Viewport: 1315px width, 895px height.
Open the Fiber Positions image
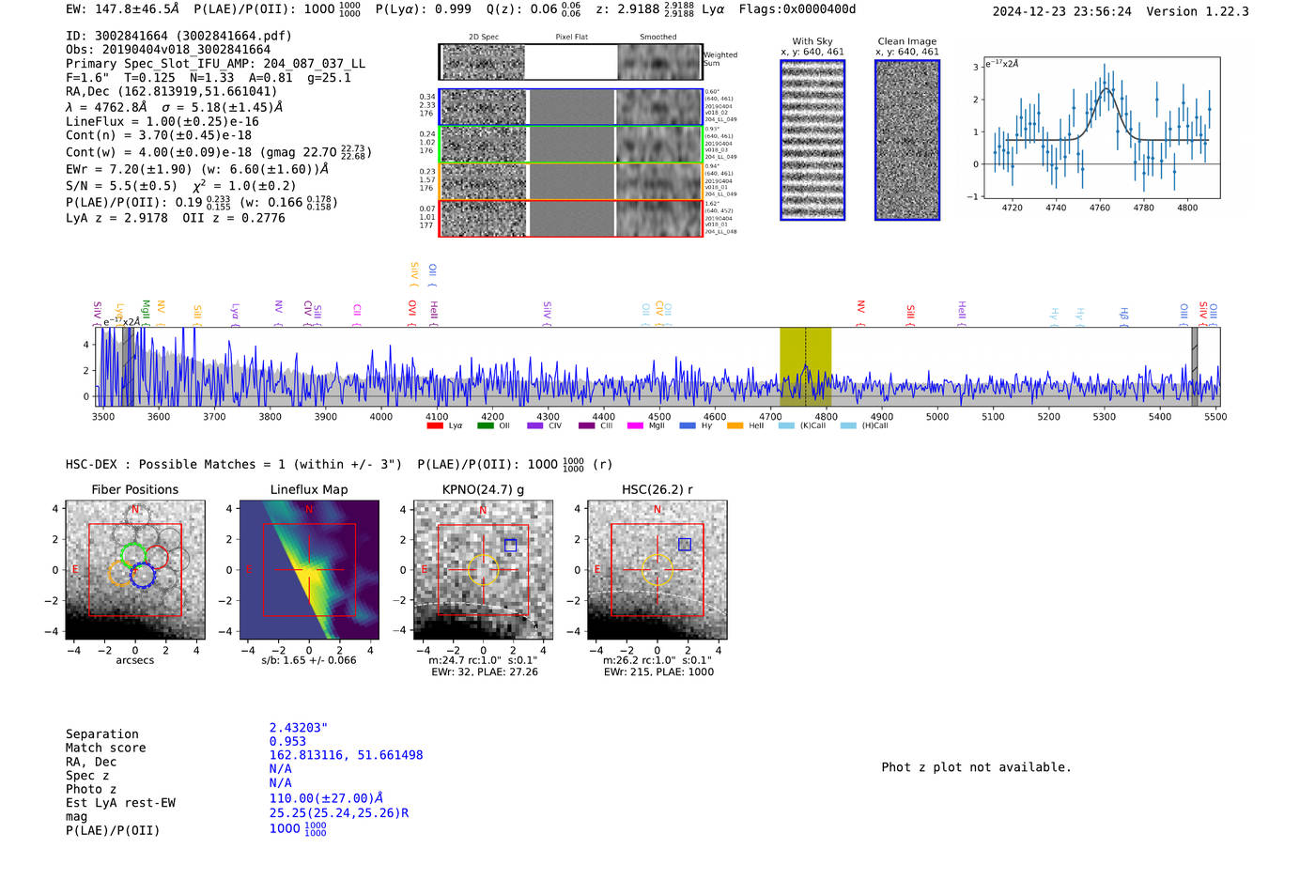[135, 570]
